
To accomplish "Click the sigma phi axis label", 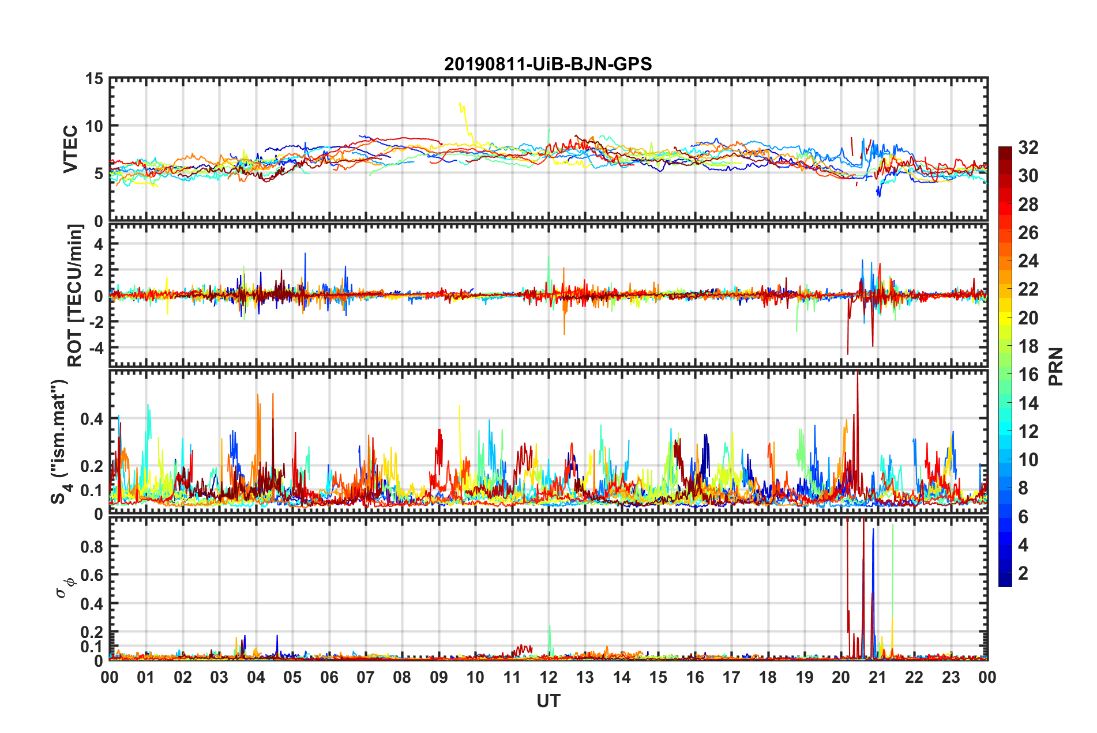I will pos(65,588).
